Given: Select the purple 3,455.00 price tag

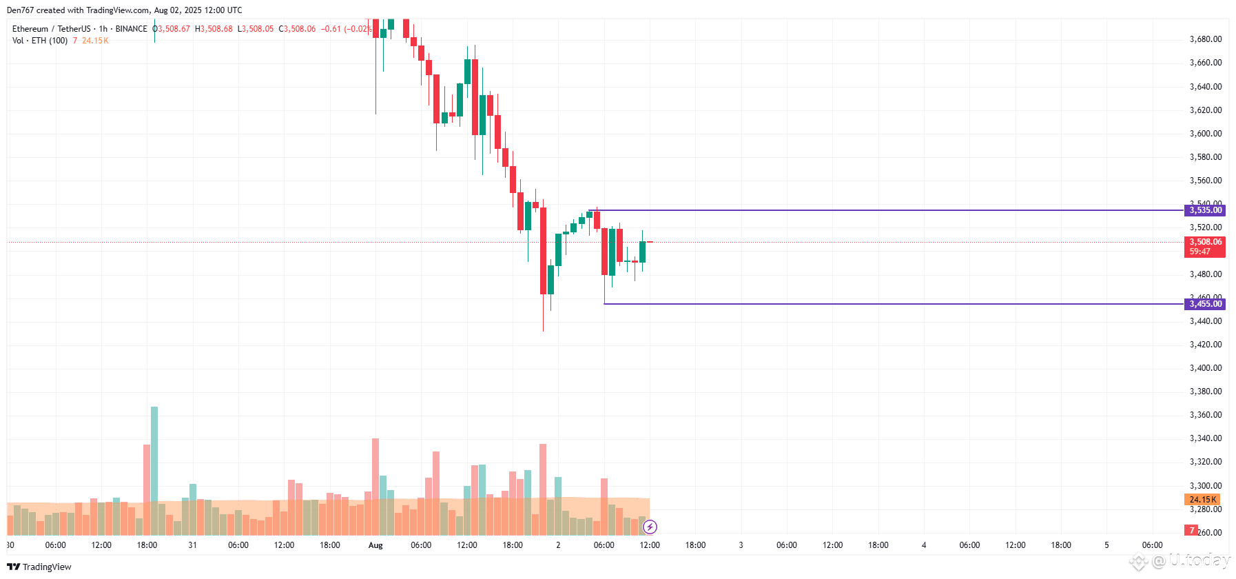Looking at the screenshot, I should pos(1204,304).
